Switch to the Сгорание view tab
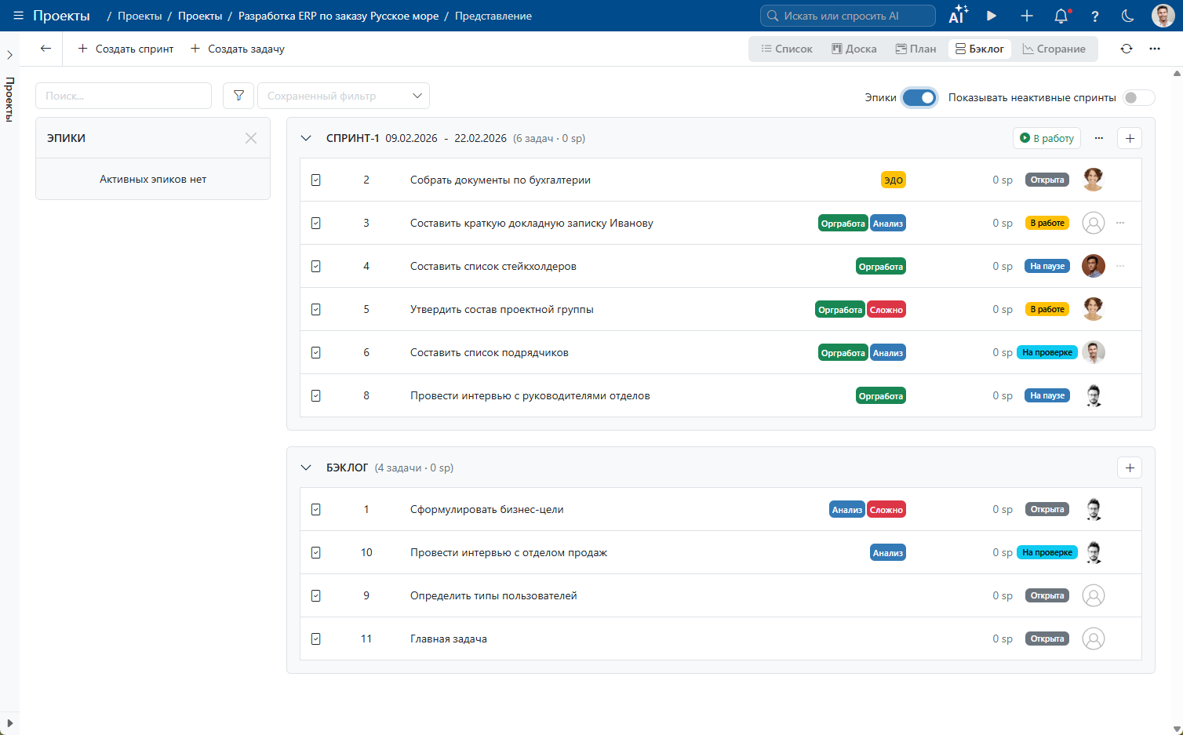This screenshot has height=735, width=1183. (x=1054, y=49)
